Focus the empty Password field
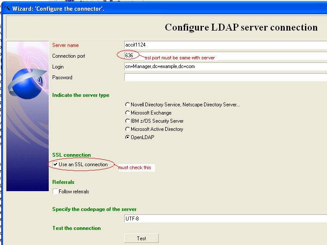Screen dimensions: 327x245 click(x=224, y=78)
